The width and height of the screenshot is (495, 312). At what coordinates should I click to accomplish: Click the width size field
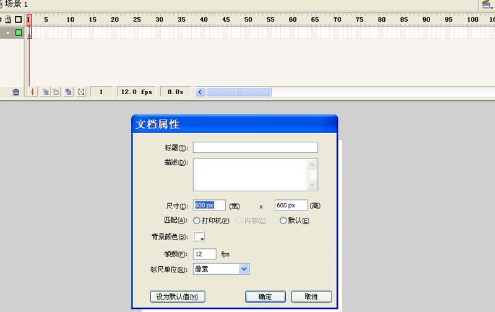pyautogui.click(x=209, y=206)
